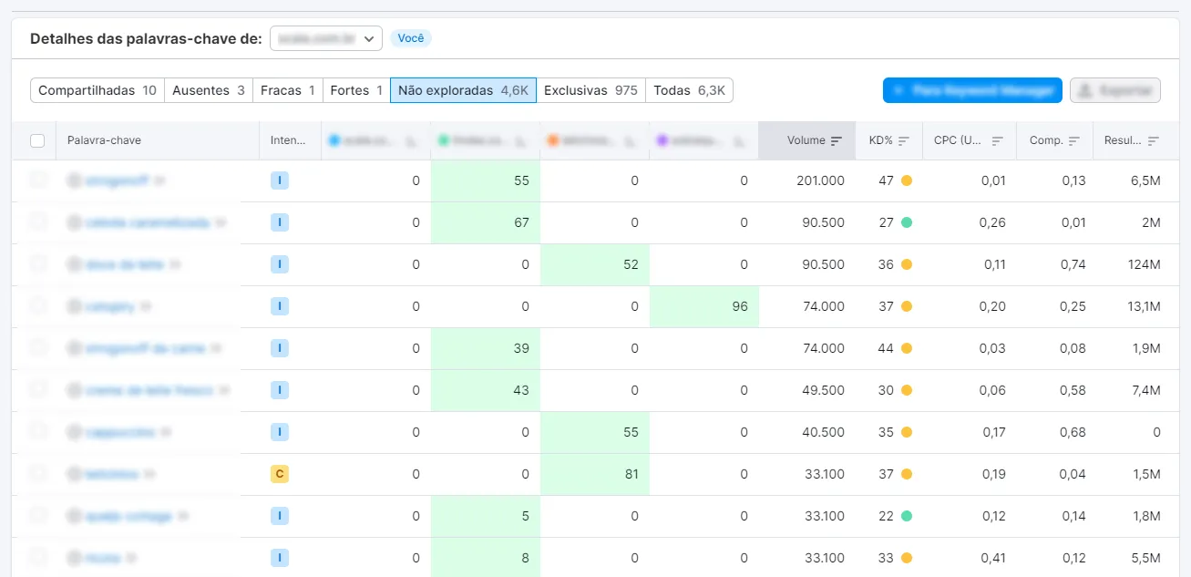Click the Você badge
The width and height of the screenshot is (1191, 577).
411,38
